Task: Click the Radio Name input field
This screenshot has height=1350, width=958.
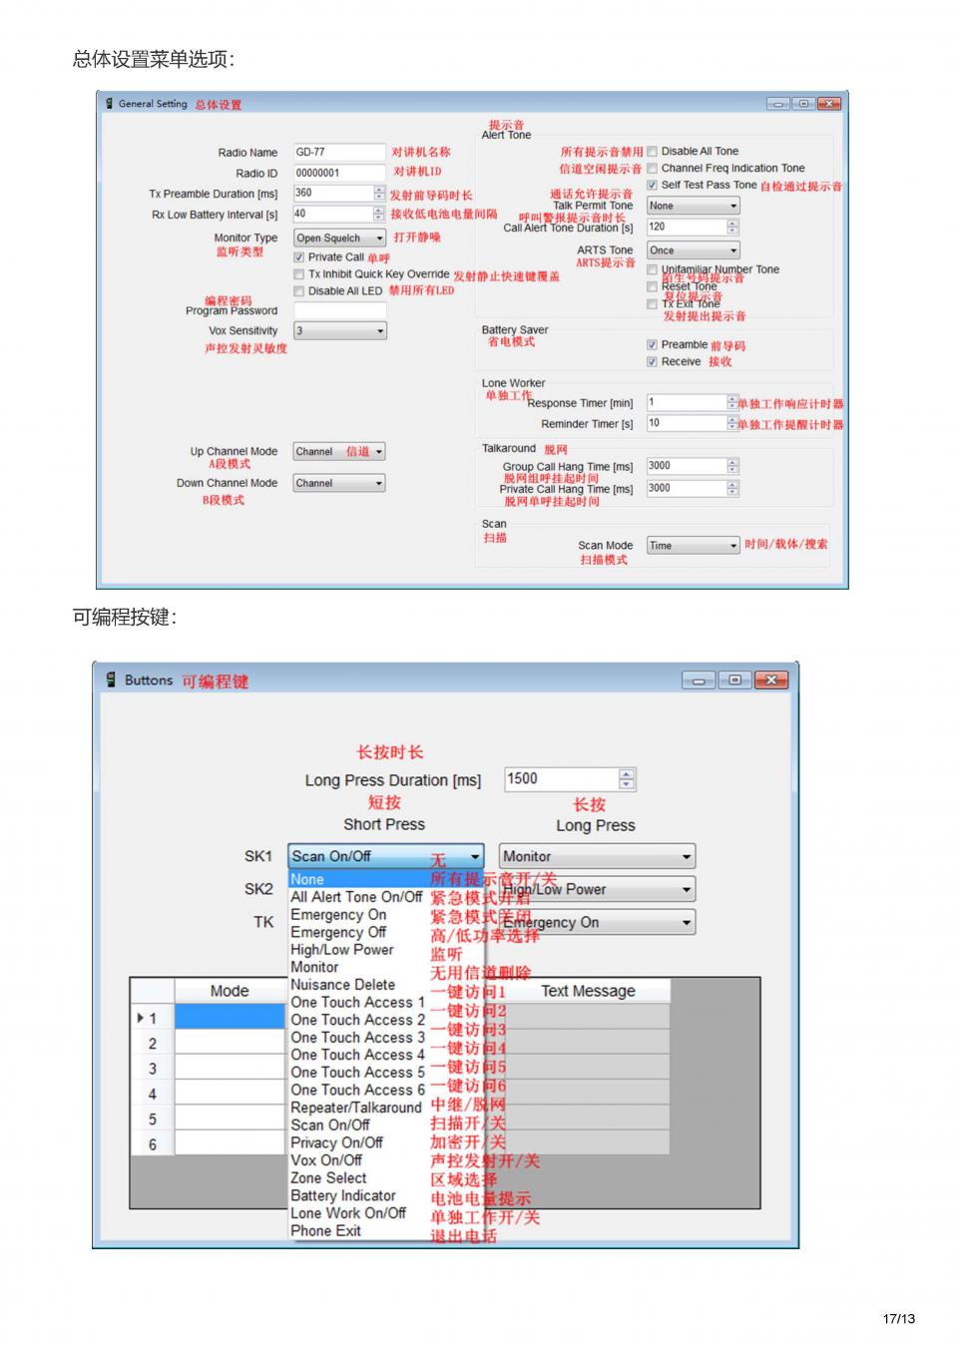Action: coord(338,153)
